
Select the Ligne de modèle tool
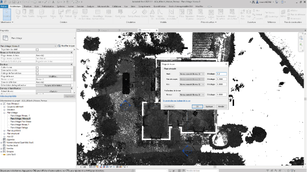[x=160, y=14]
